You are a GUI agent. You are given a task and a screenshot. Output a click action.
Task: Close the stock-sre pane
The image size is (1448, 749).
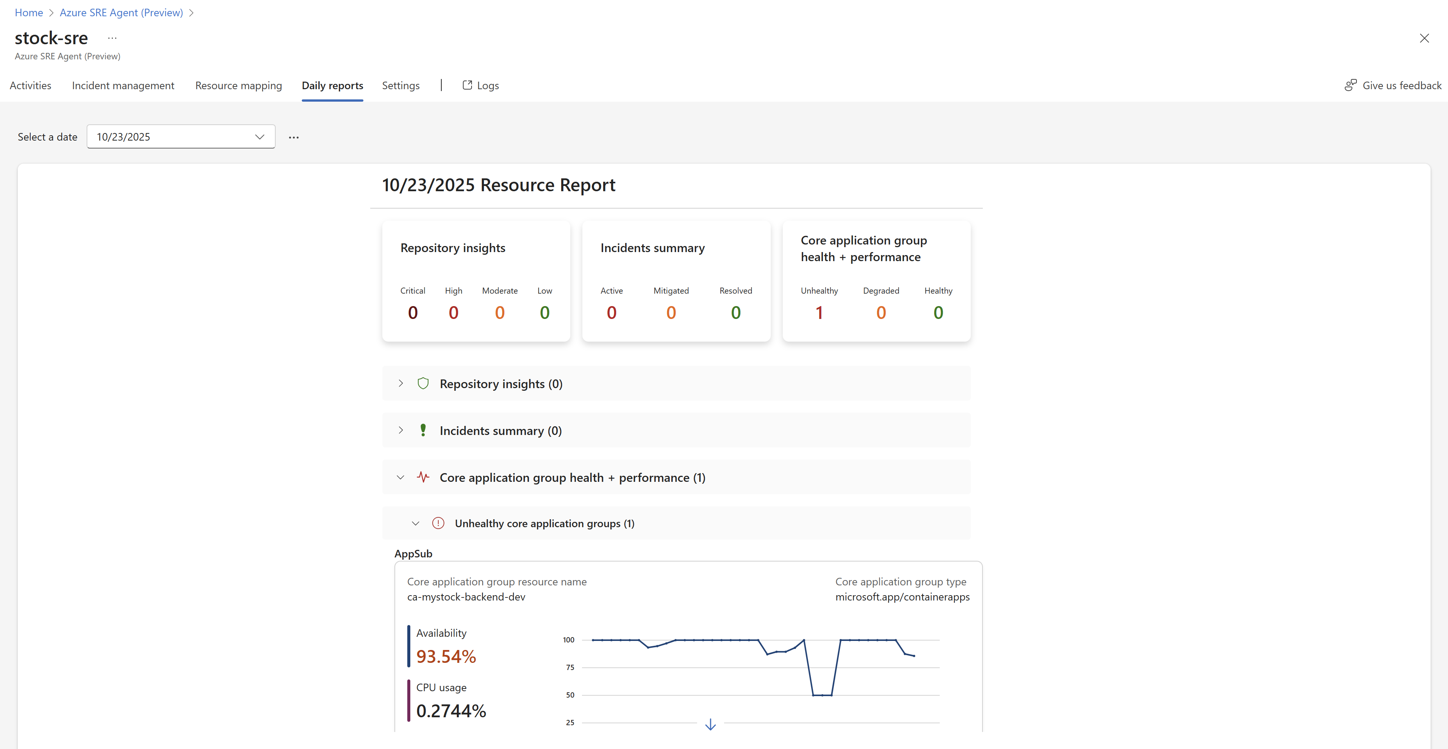click(1424, 38)
